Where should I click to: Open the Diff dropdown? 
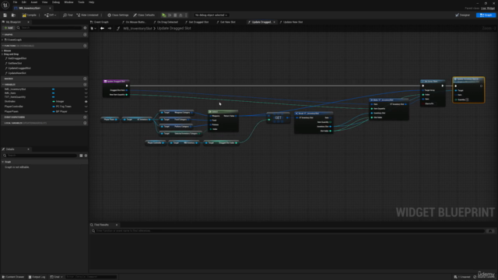point(50,15)
